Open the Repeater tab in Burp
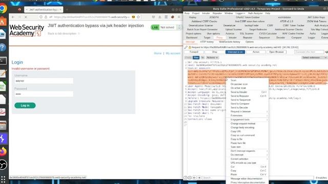 248,38
